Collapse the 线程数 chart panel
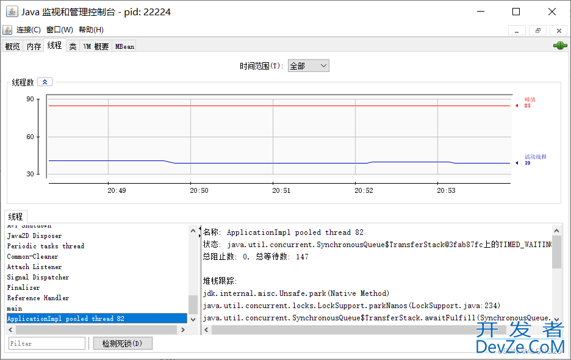Viewport: 571px width, 360px height. (x=45, y=82)
